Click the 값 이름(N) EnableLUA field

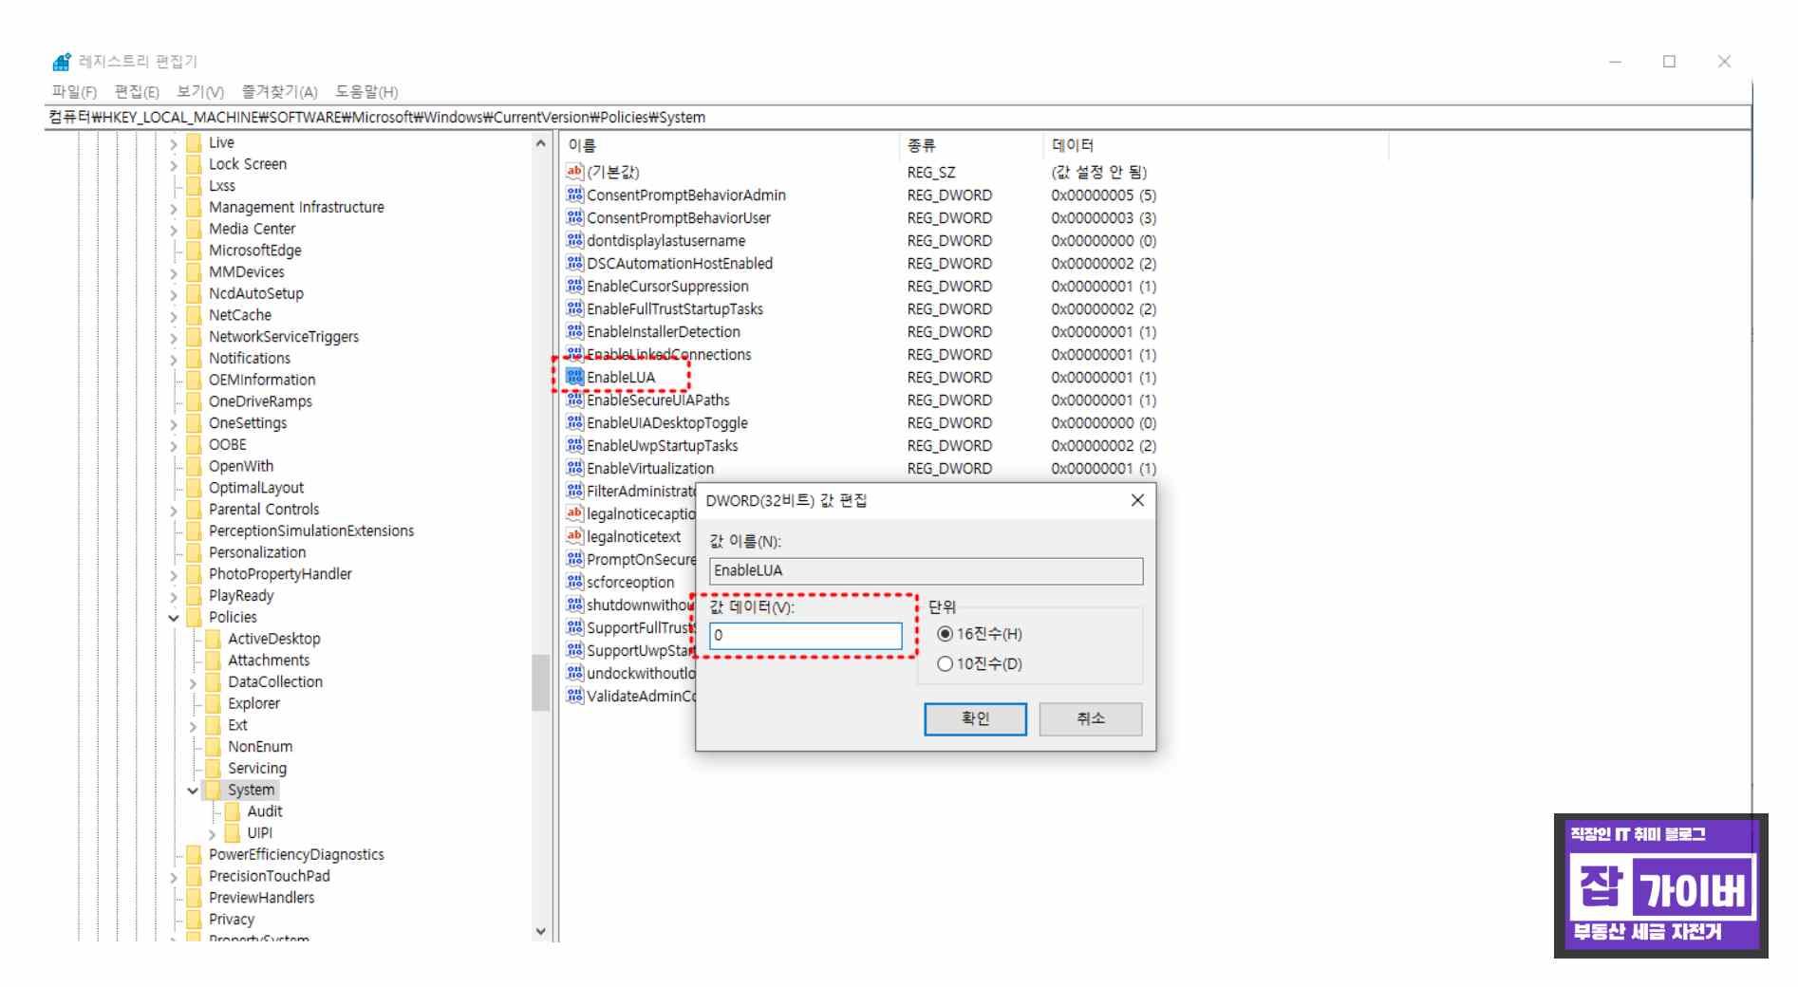click(926, 570)
